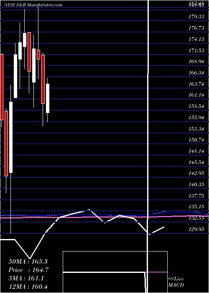Select the 166.34 price axis label
Viewport: 209px width, 293px height.
point(196,73)
